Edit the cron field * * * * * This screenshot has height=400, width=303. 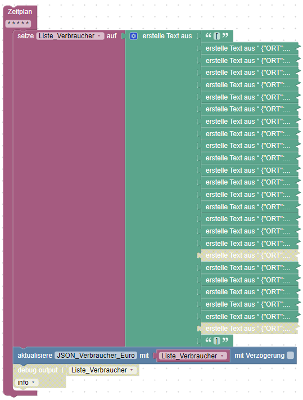pos(18,24)
